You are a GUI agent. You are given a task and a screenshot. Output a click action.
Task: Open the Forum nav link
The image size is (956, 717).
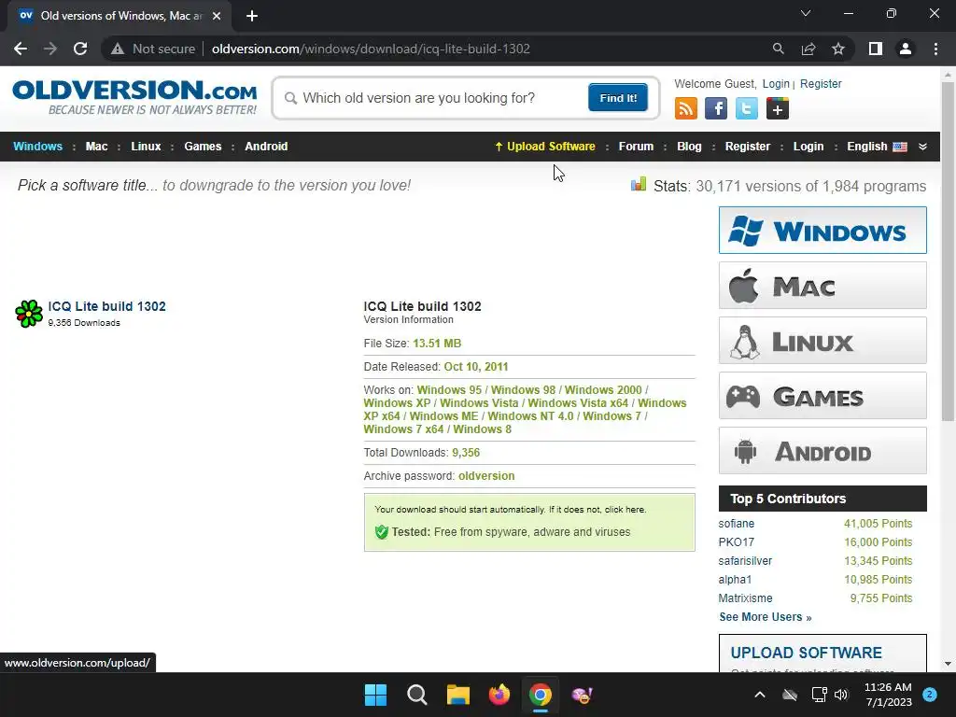pyautogui.click(x=636, y=147)
